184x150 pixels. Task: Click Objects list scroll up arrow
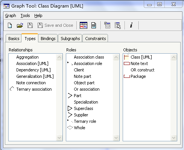[173, 57]
